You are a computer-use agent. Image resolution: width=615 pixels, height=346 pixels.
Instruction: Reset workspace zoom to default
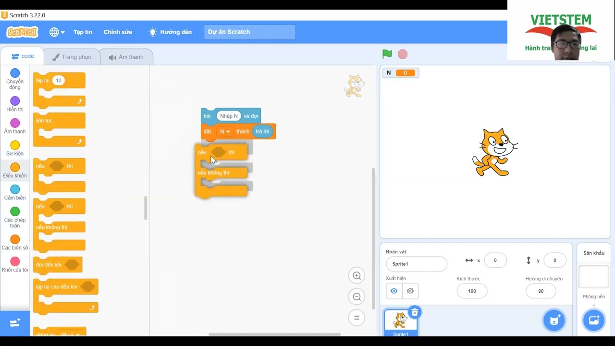coord(357,318)
